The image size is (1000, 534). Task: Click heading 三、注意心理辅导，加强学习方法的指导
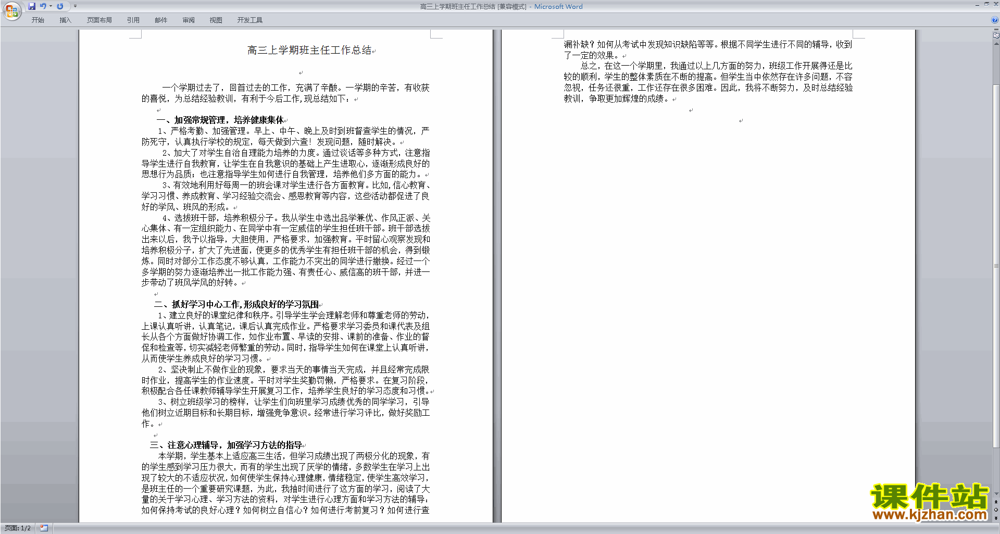(226, 445)
